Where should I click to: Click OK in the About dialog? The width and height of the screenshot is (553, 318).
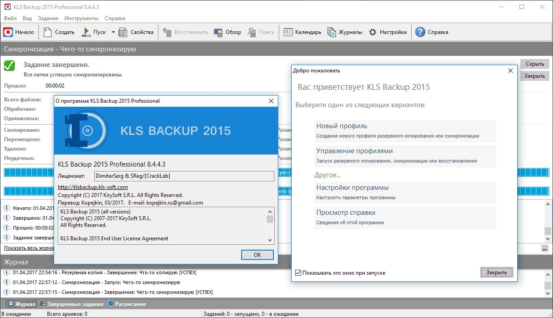(x=257, y=255)
